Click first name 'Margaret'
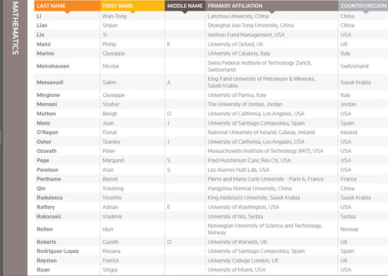The image size is (388, 276). point(113,161)
